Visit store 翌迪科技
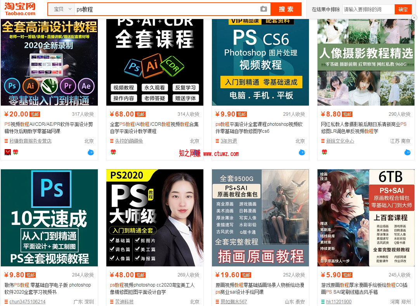The width and height of the screenshot is (418, 306). [124, 302]
